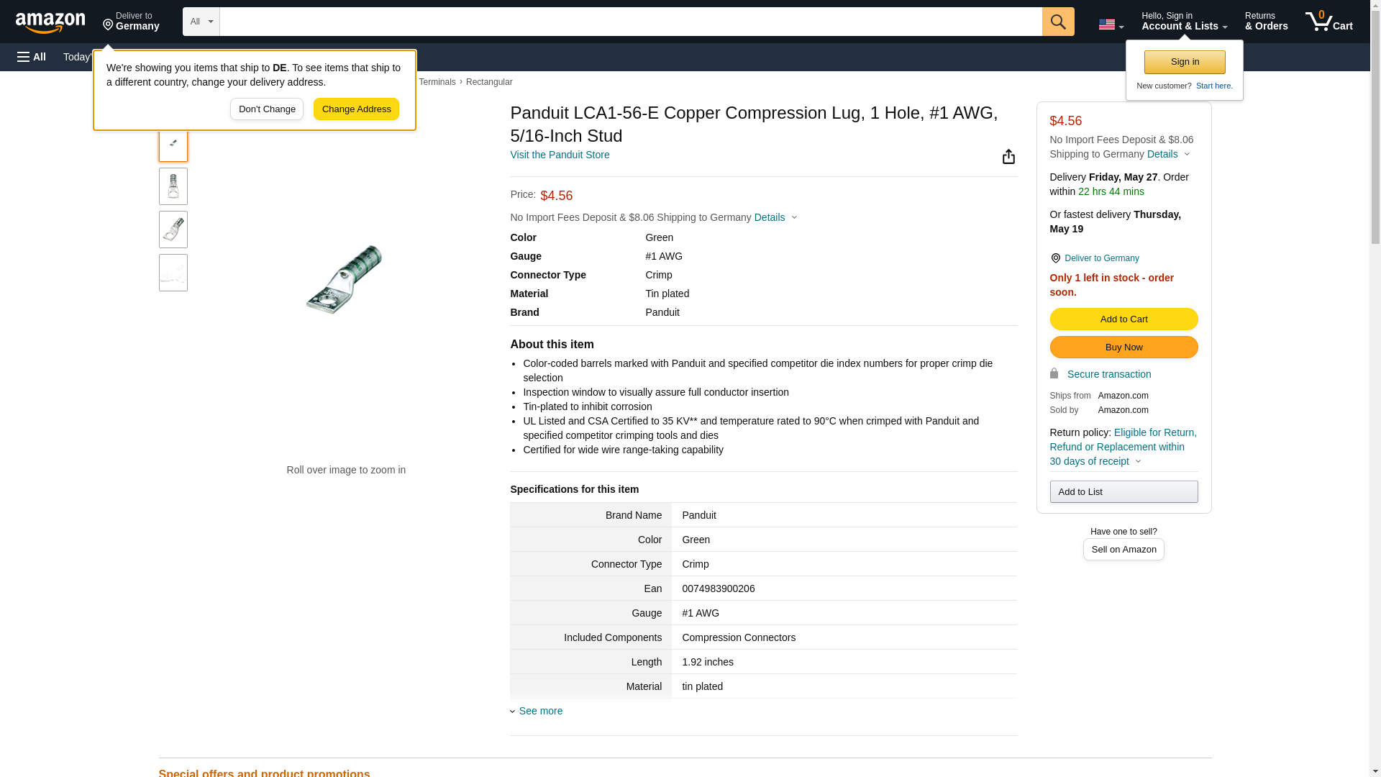The image size is (1381, 777).
Task: Click the search magnifier button
Action: click(1057, 22)
